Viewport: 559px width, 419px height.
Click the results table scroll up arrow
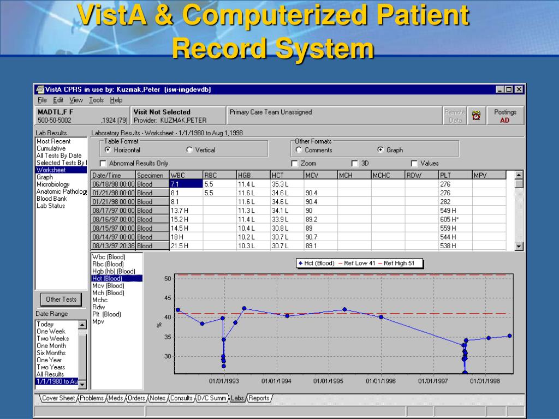tap(519, 175)
